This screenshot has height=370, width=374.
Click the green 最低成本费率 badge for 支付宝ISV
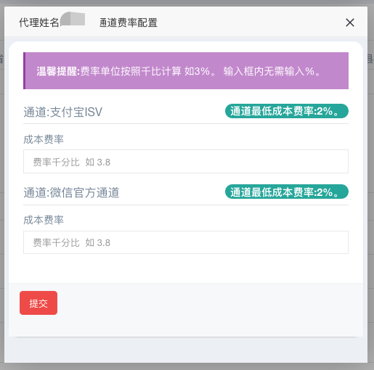point(287,111)
